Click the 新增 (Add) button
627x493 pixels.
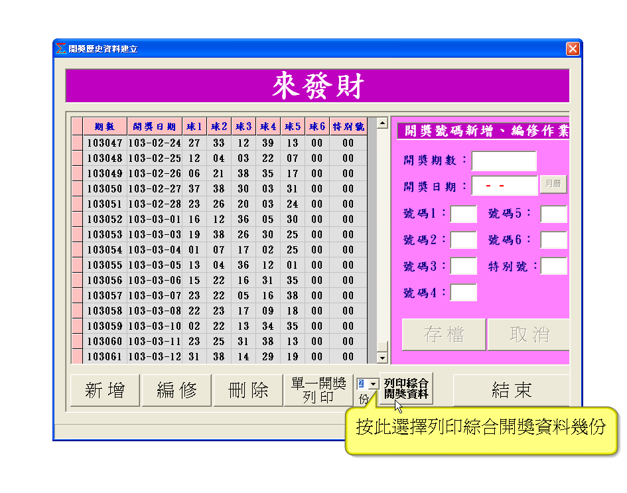pos(105,390)
